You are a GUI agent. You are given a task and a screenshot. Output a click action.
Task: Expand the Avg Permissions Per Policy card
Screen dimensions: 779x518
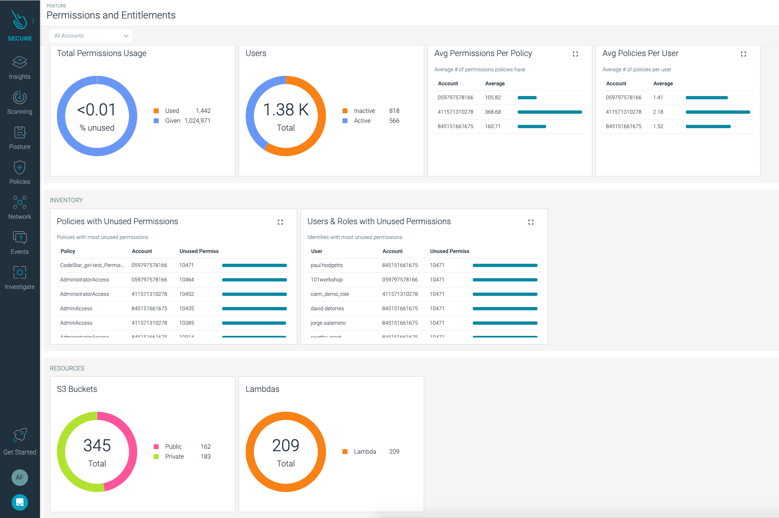click(575, 54)
